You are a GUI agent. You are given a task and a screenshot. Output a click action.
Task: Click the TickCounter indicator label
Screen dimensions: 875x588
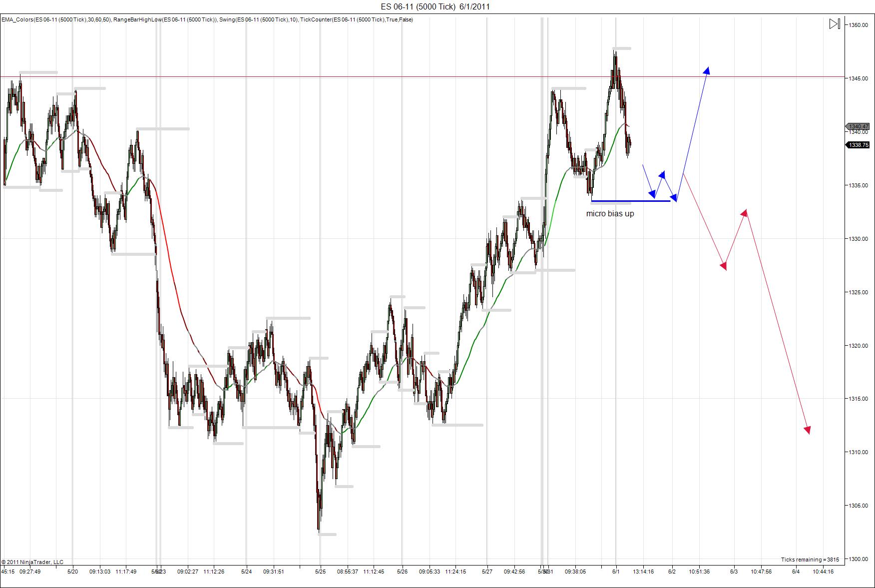357,19
